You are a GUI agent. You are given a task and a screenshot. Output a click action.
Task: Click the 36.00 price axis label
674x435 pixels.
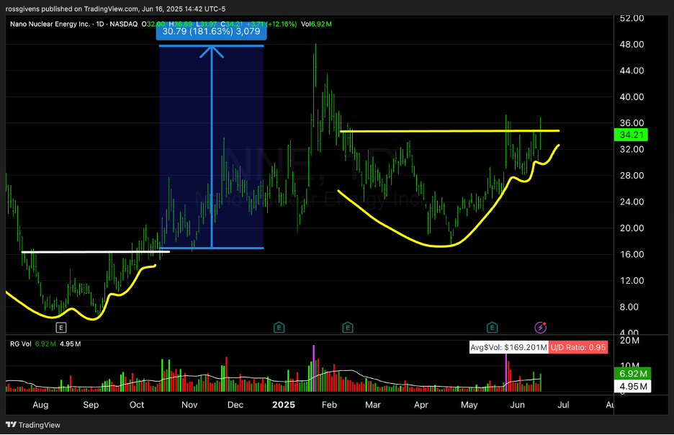[x=632, y=123]
